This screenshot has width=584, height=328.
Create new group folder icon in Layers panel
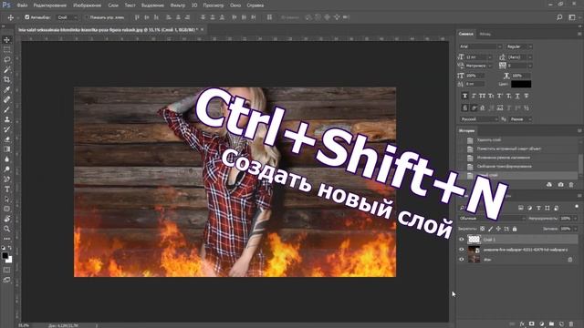tap(551, 324)
